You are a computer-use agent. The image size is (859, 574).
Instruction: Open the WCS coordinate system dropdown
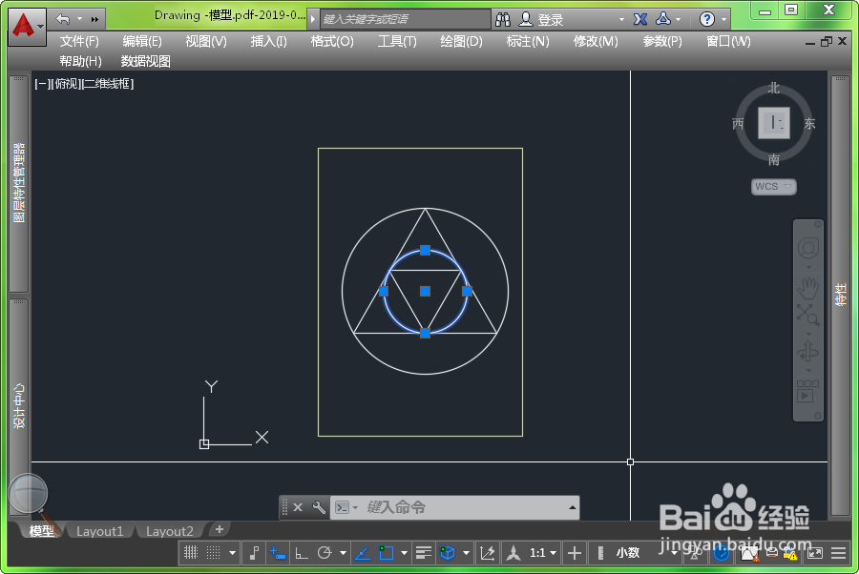[x=773, y=187]
